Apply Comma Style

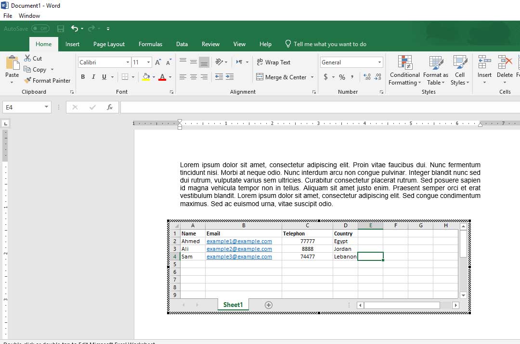pos(352,77)
